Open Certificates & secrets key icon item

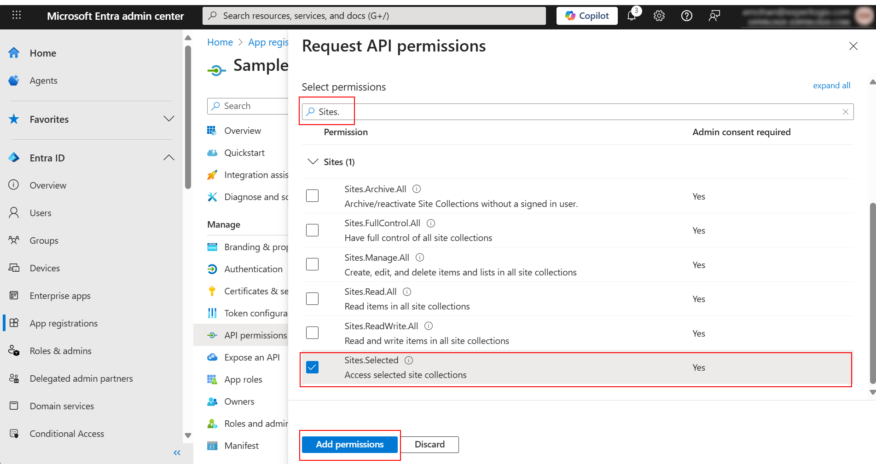pos(249,291)
